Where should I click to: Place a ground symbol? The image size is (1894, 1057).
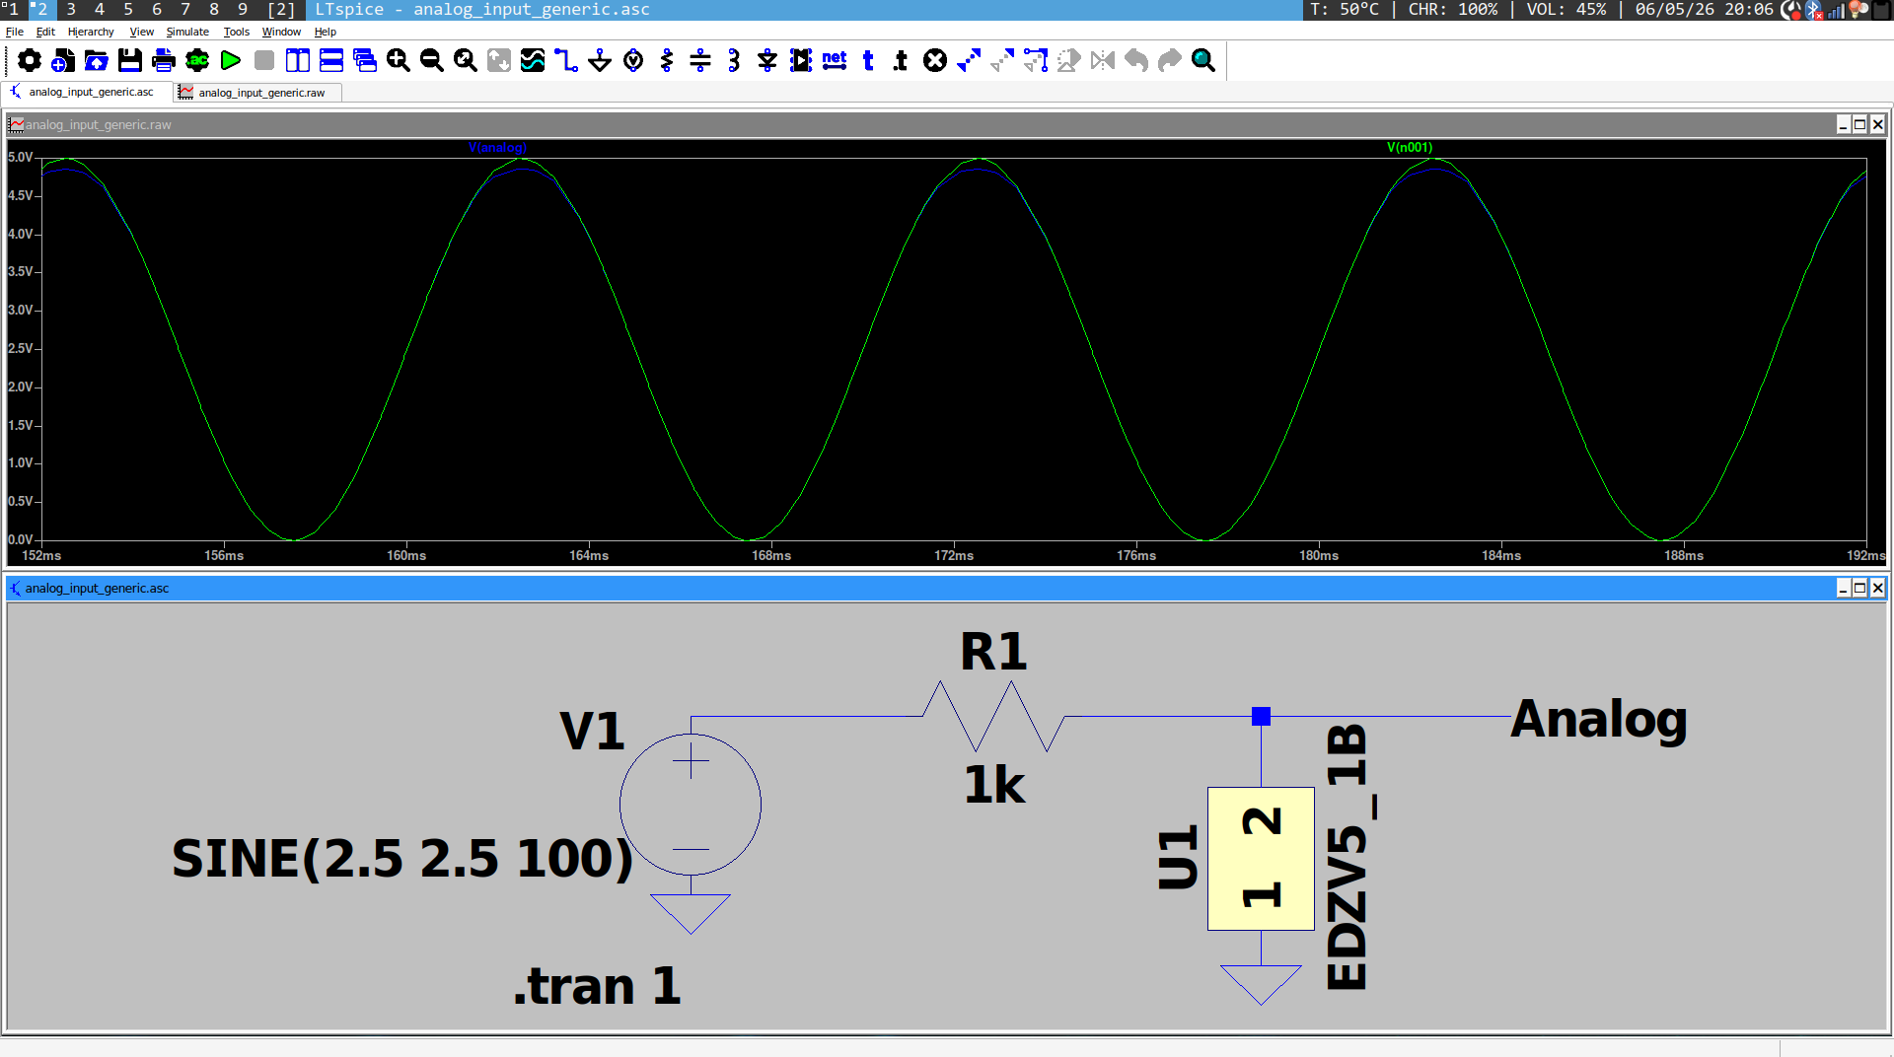point(600,60)
